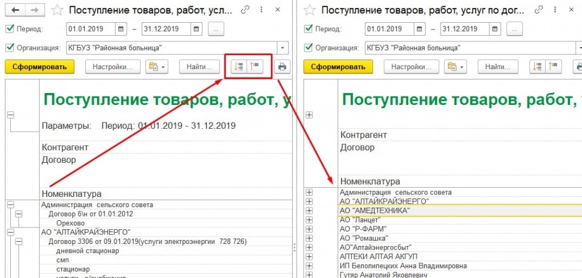Image resolution: width=582 pixels, height=278 pixels.
Task: Toggle the Организация checkbox in left report
Action: [9, 48]
